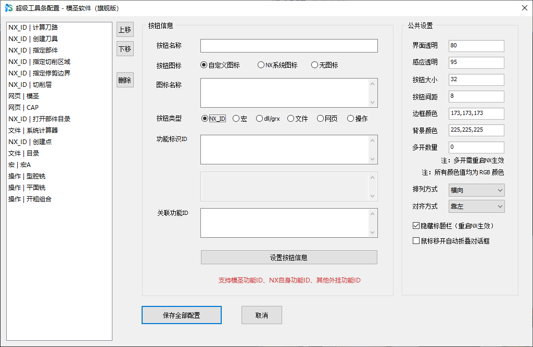533x347 pixels.
Task: Click the 背景颜色 RGB field
Action: [x=476, y=130]
